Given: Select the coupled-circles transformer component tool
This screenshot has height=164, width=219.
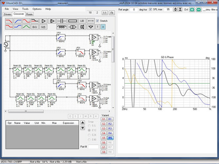Looking at the screenshot, I should (72, 27).
